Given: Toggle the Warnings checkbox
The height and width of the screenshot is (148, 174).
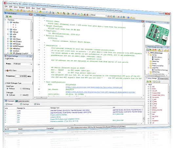Looking at the screenshot, I should [21, 104].
